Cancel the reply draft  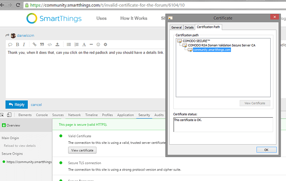point(36,105)
